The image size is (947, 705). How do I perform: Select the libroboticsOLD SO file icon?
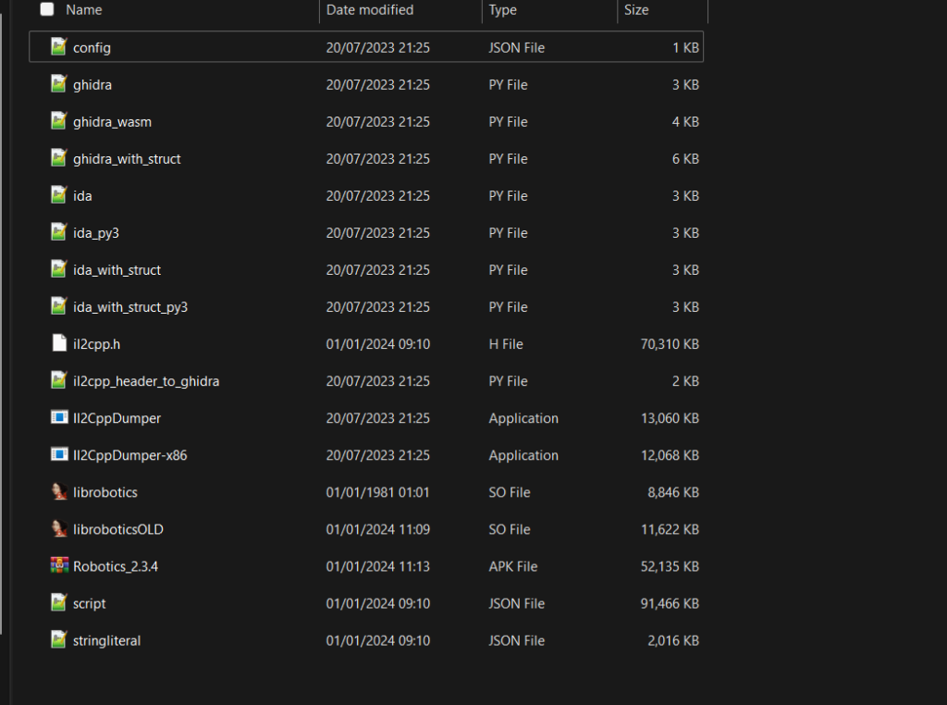pyautogui.click(x=58, y=528)
